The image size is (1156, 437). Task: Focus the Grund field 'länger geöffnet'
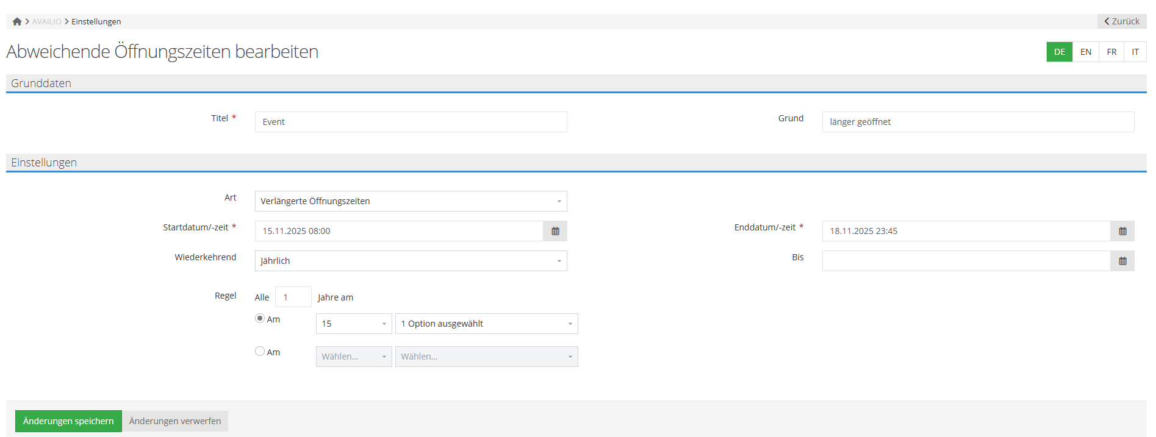tap(978, 122)
